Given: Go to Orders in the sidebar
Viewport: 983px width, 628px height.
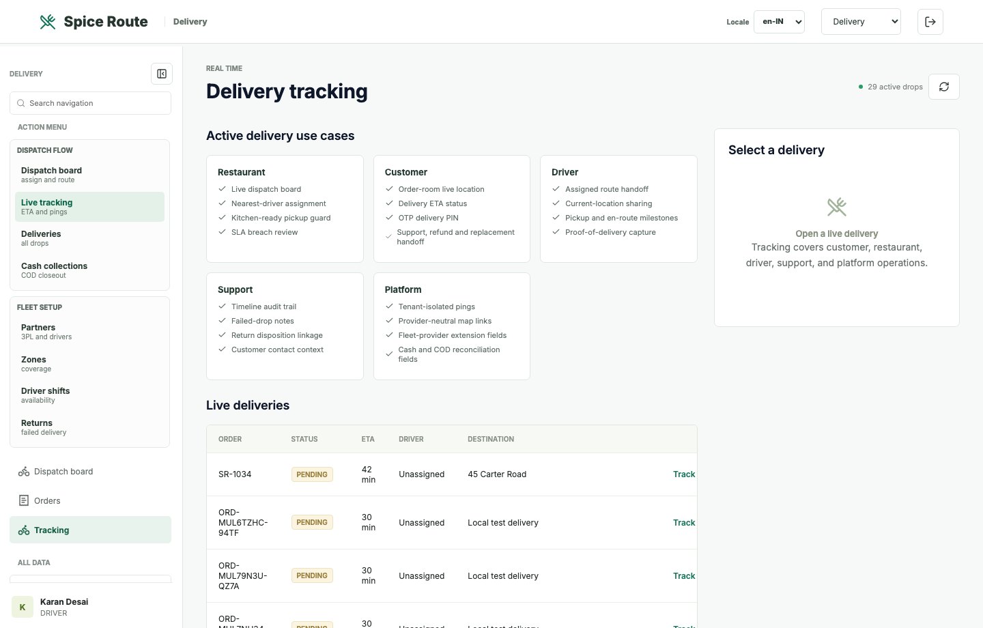Looking at the screenshot, I should click(90, 501).
